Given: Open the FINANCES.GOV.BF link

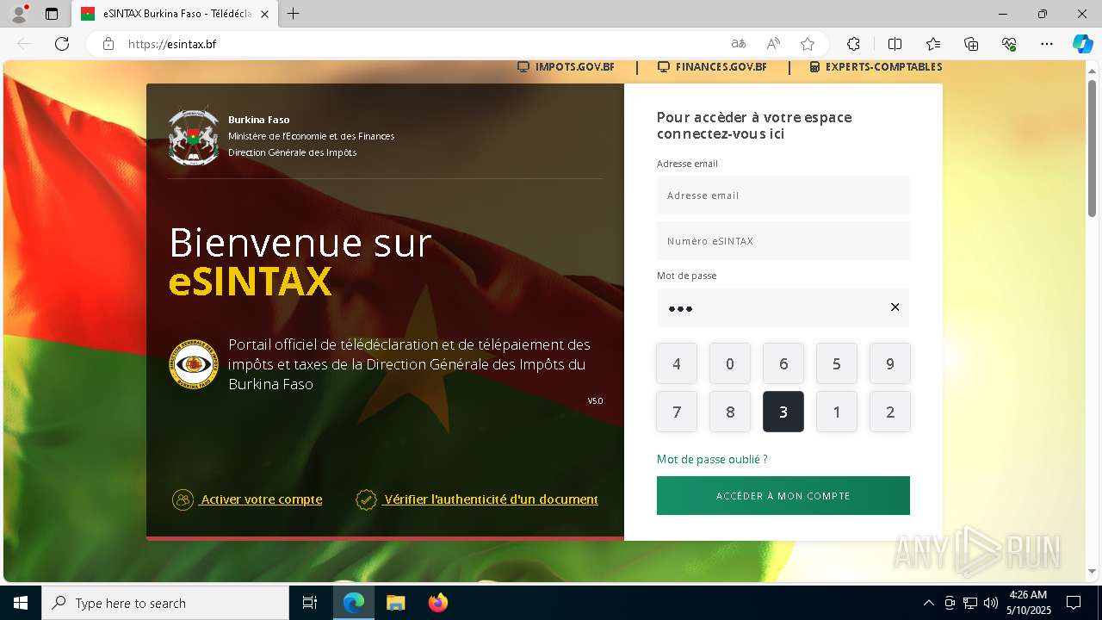Looking at the screenshot, I should click(712, 67).
